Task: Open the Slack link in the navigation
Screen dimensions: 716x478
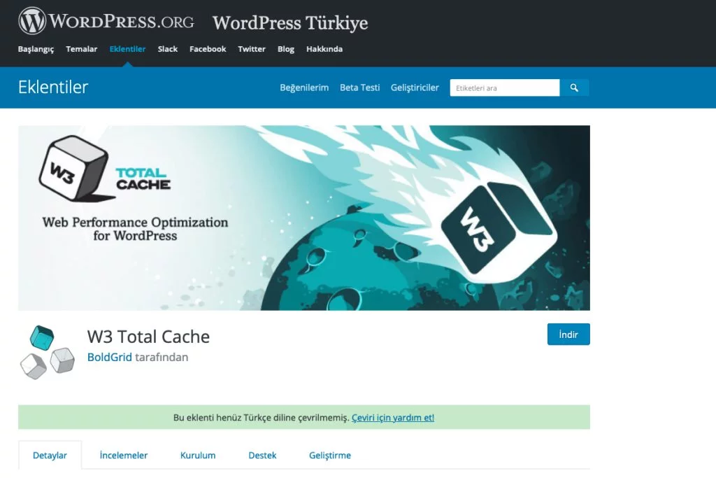Action: click(168, 49)
